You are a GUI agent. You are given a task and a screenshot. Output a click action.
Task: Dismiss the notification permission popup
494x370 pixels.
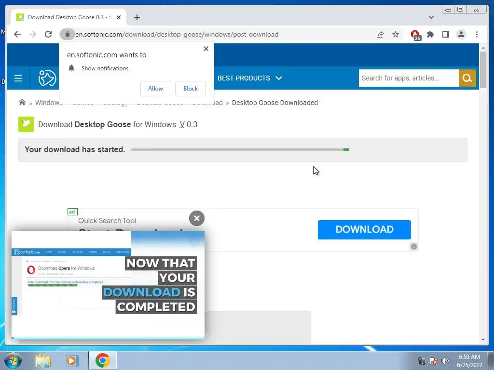(206, 49)
